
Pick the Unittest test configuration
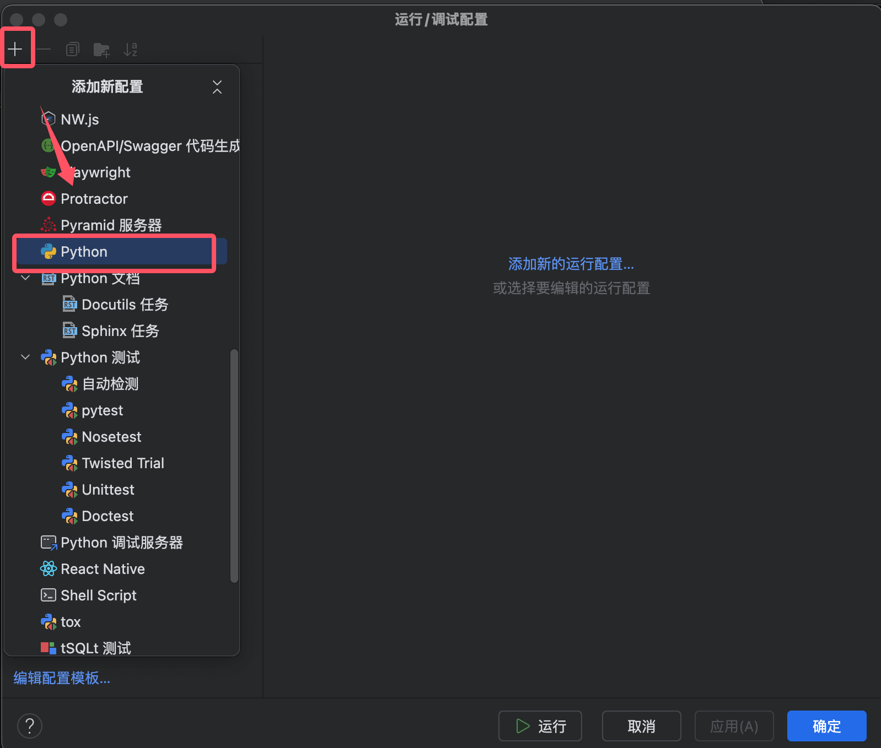pos(108,490)
